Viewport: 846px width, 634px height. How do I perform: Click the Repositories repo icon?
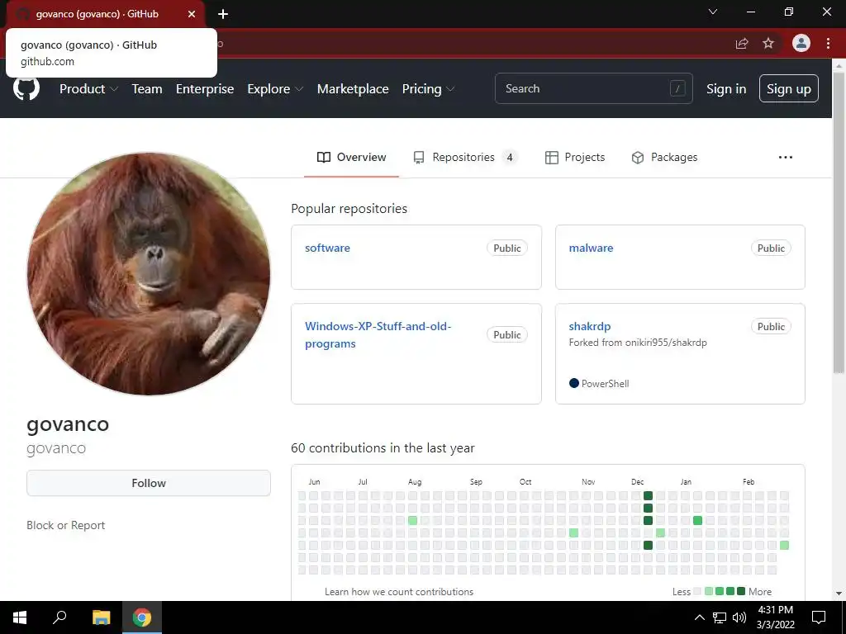pyautogui.click(x=419, y=158)
